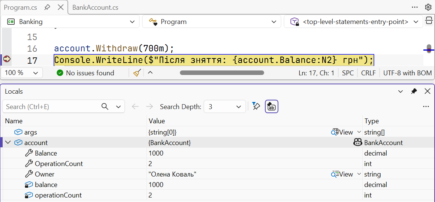Collapse the account variable node

8,143
